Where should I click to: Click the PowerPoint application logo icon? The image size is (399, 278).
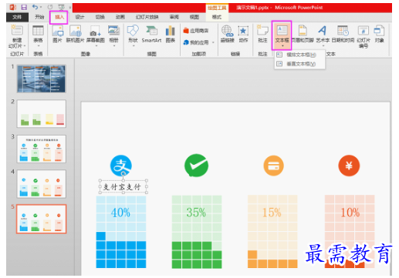click(13, 7)
